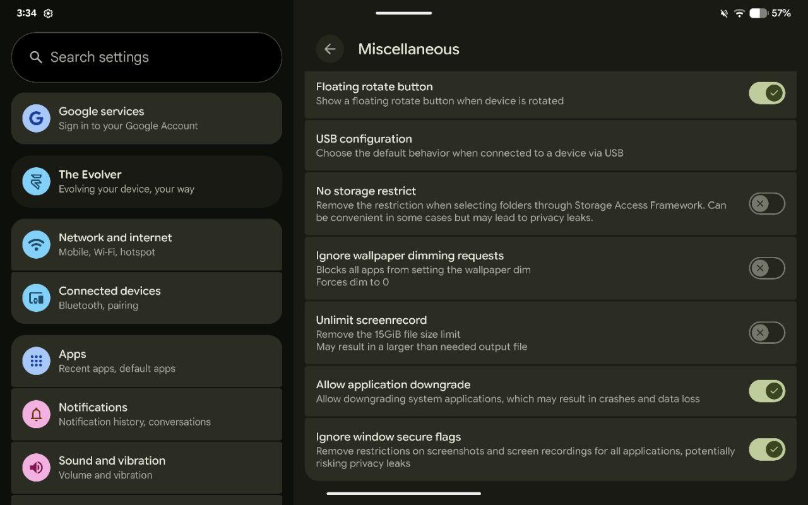
Task: Disable Ignore window secure flags toggle
Action: pyautogui.click(x=766, y=449)
